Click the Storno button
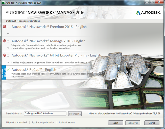Viewport: 165px width, 129px height. [x=152, y=123]
